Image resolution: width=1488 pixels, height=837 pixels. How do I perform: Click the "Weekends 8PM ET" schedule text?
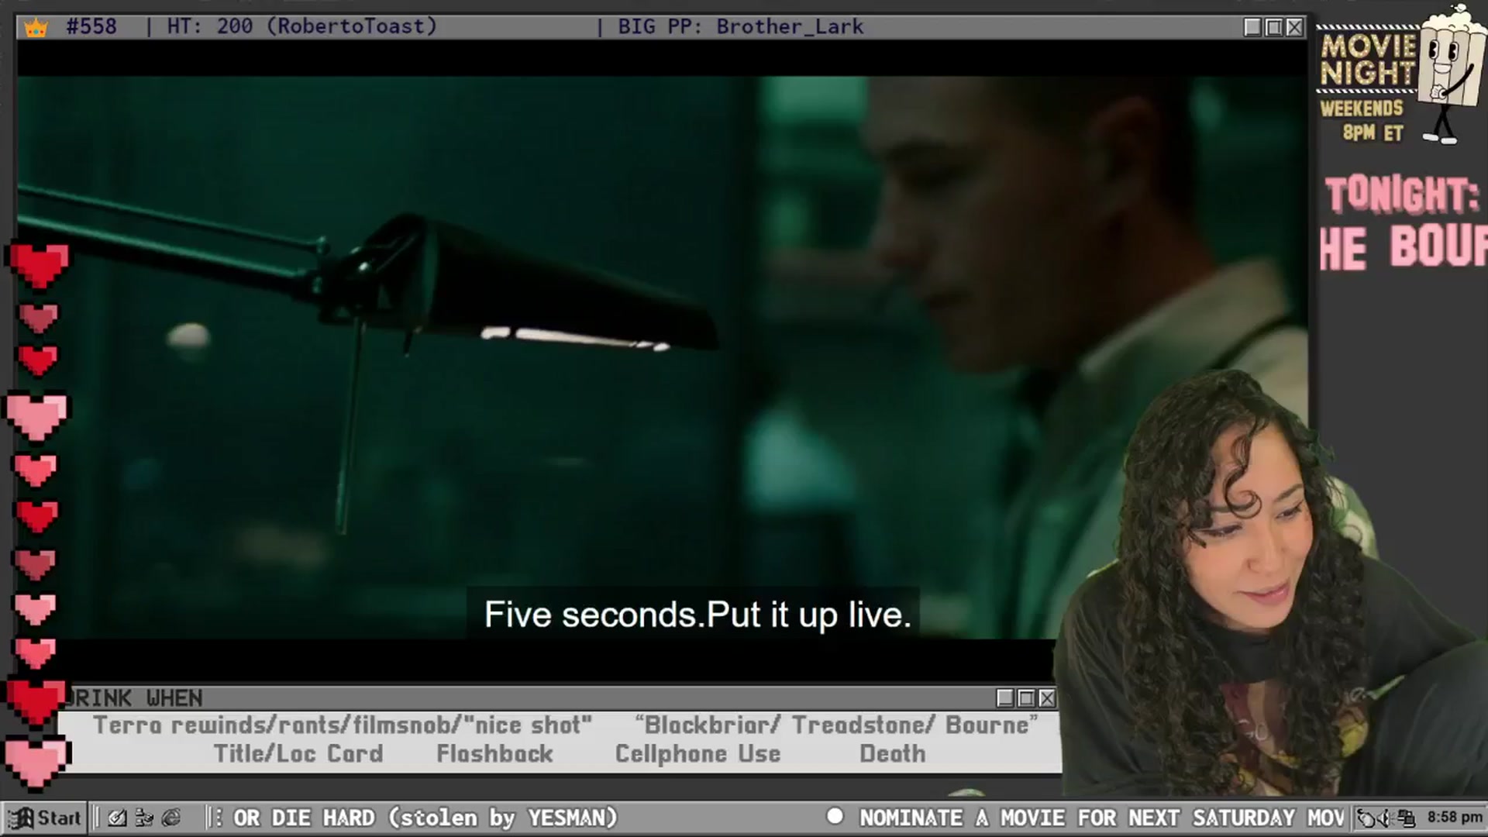[1362, 120]
